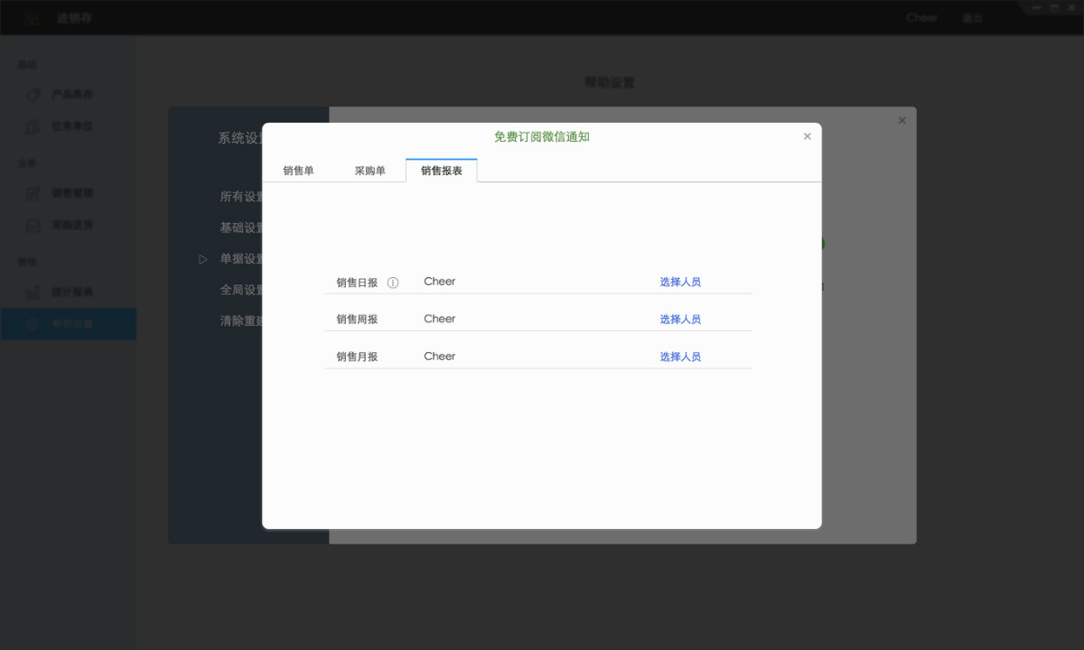Click 退出 to log out

click(x=971, y=17)
